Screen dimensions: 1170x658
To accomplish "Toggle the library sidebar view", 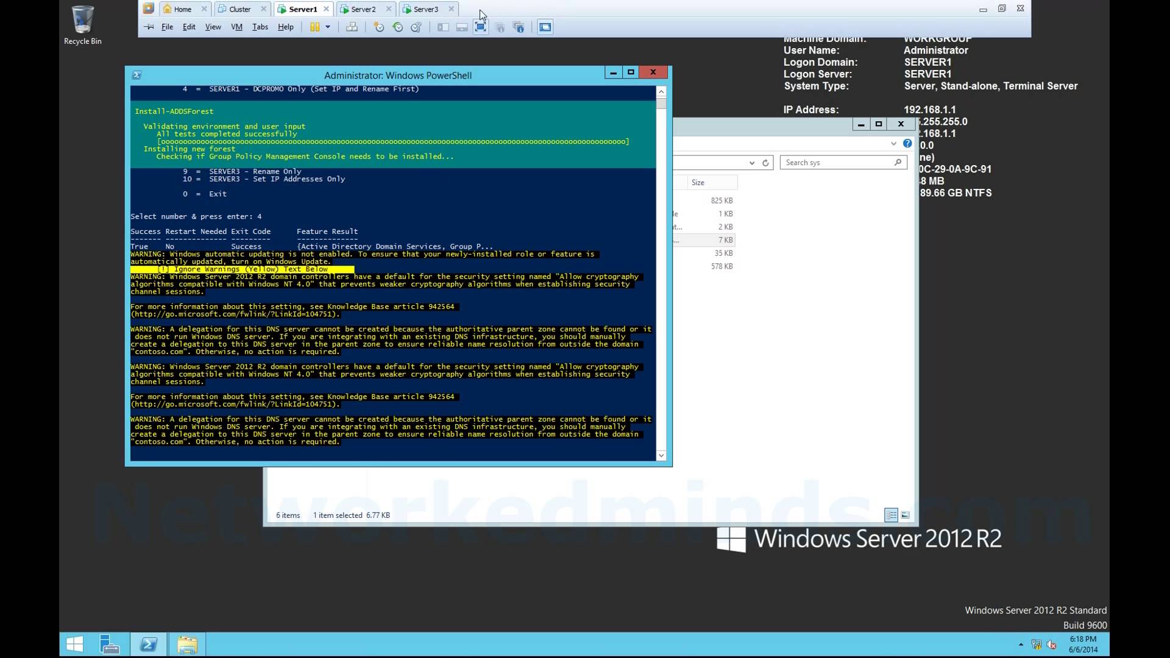I will point(443,27).
